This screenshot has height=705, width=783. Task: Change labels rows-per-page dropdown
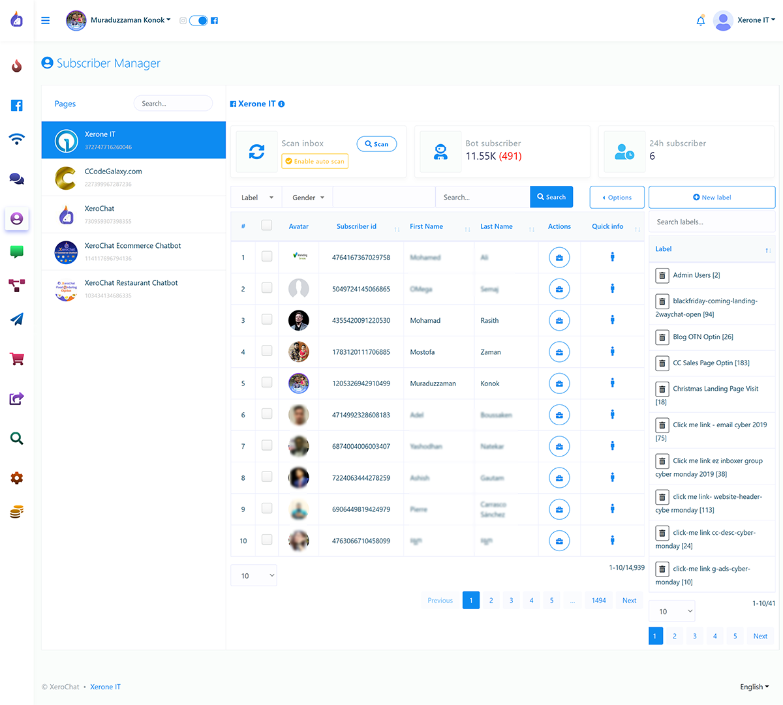pos(672,611)
